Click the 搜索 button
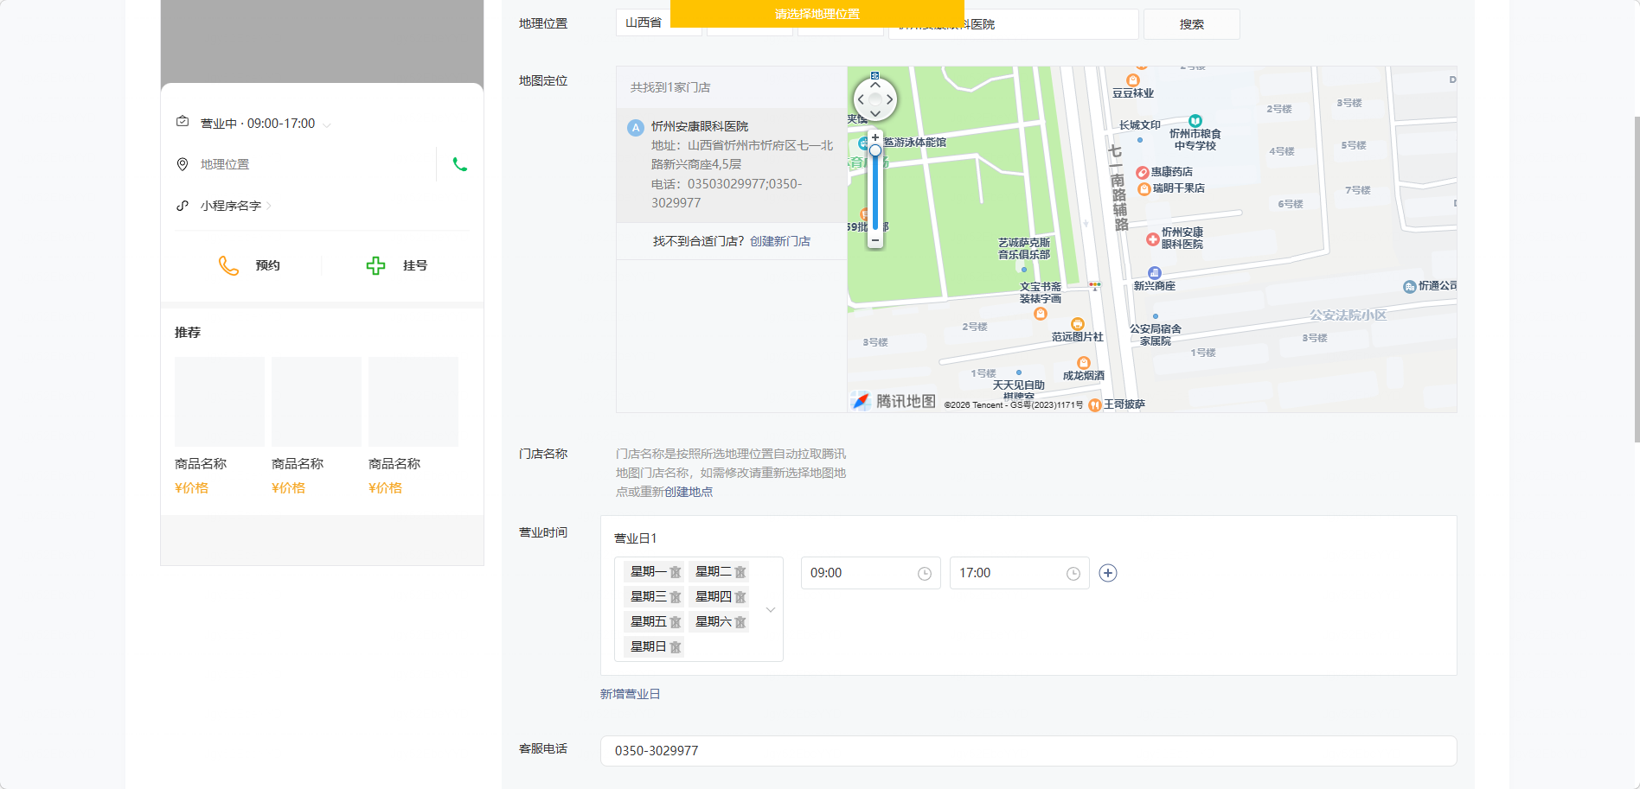Screen dimensions: 1640x789 coord(1192,24)
